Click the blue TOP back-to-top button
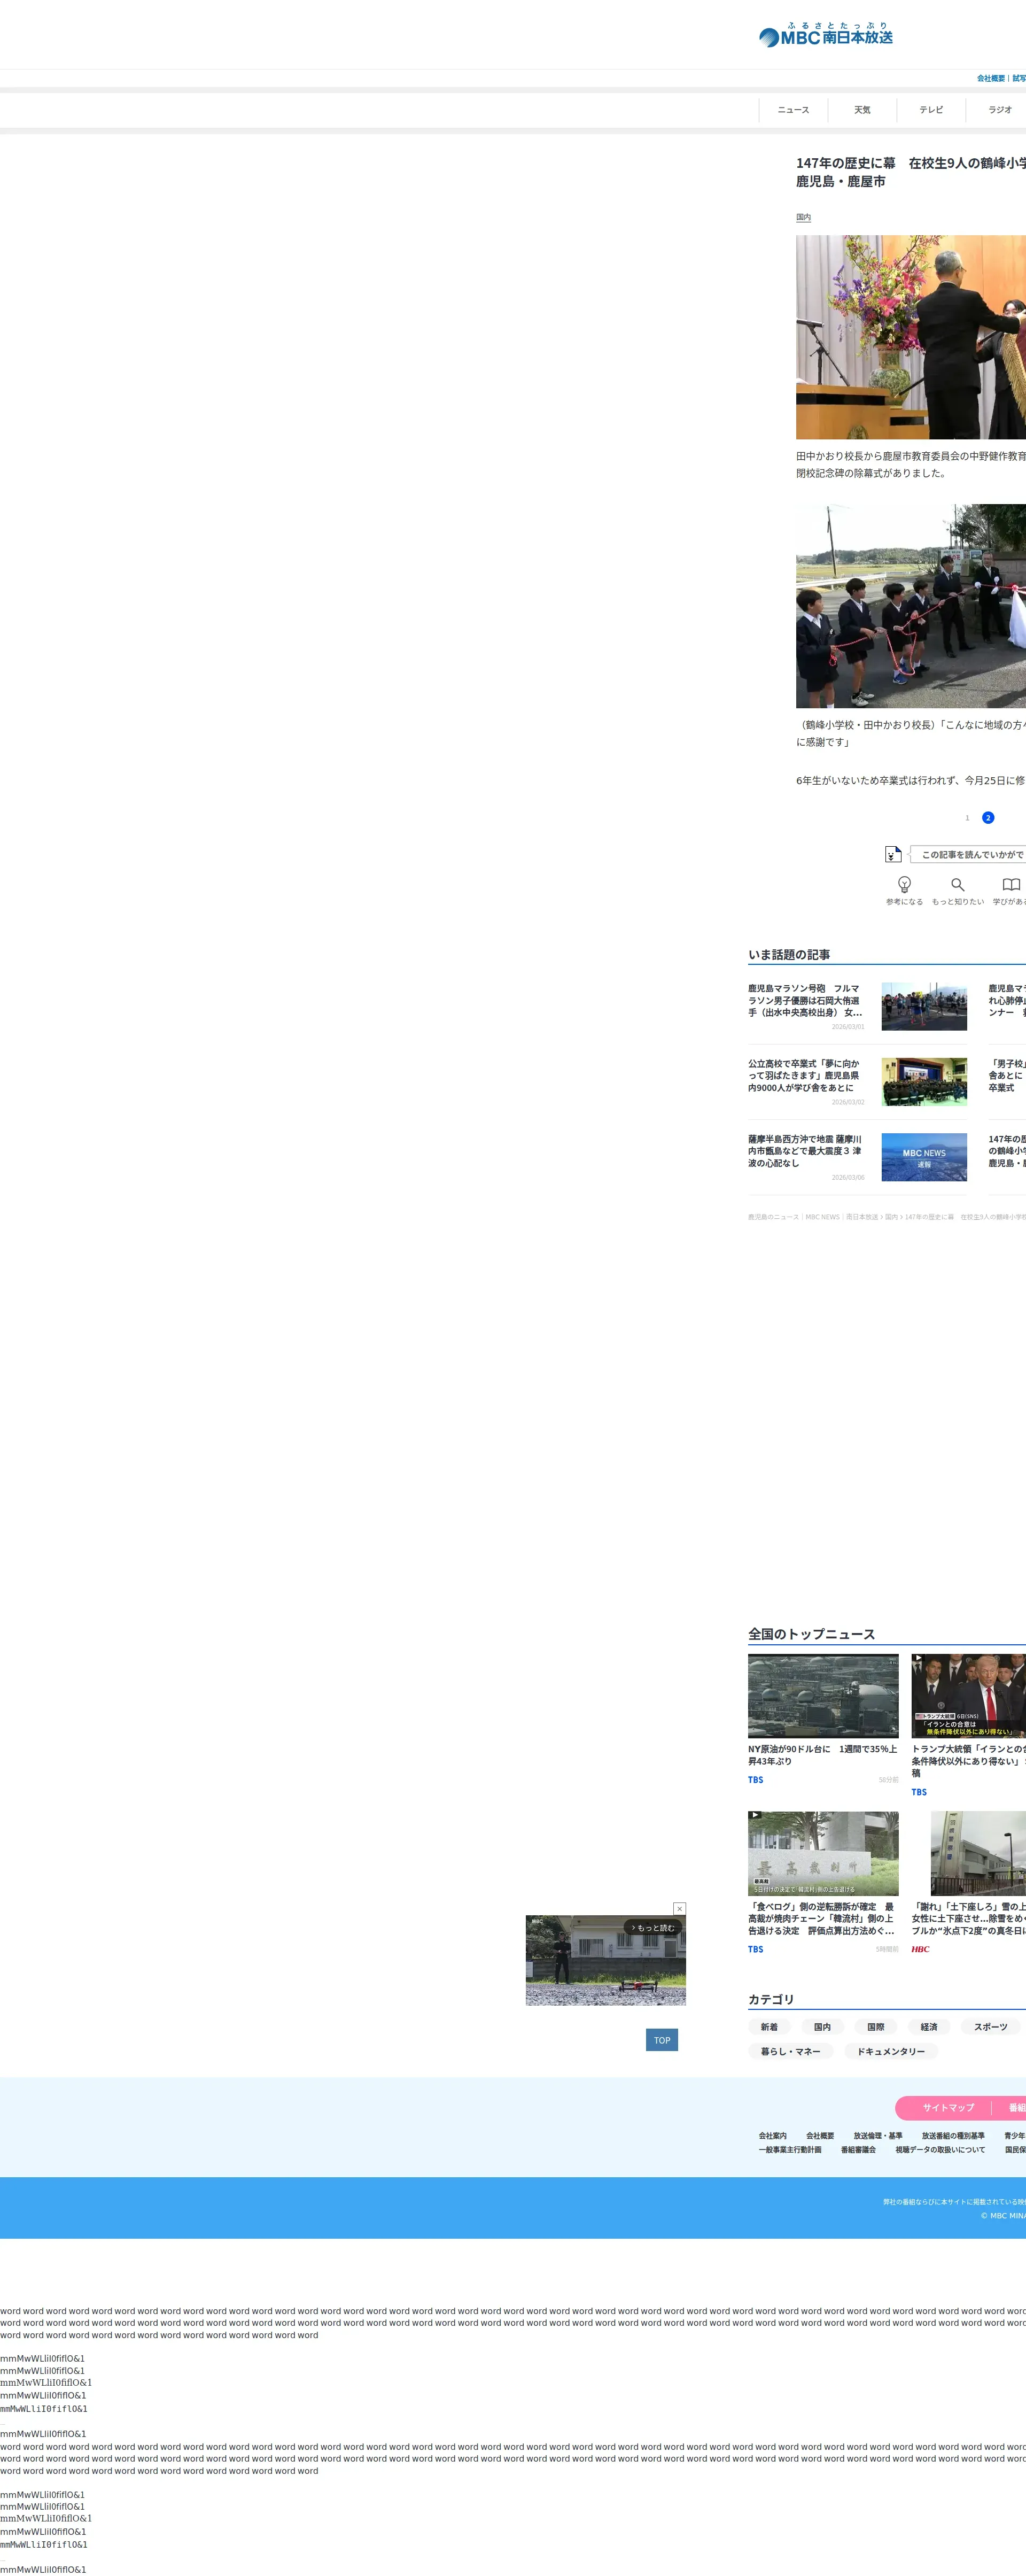This screenshot has height=2576, width=1026. (x=661, y=2040)
